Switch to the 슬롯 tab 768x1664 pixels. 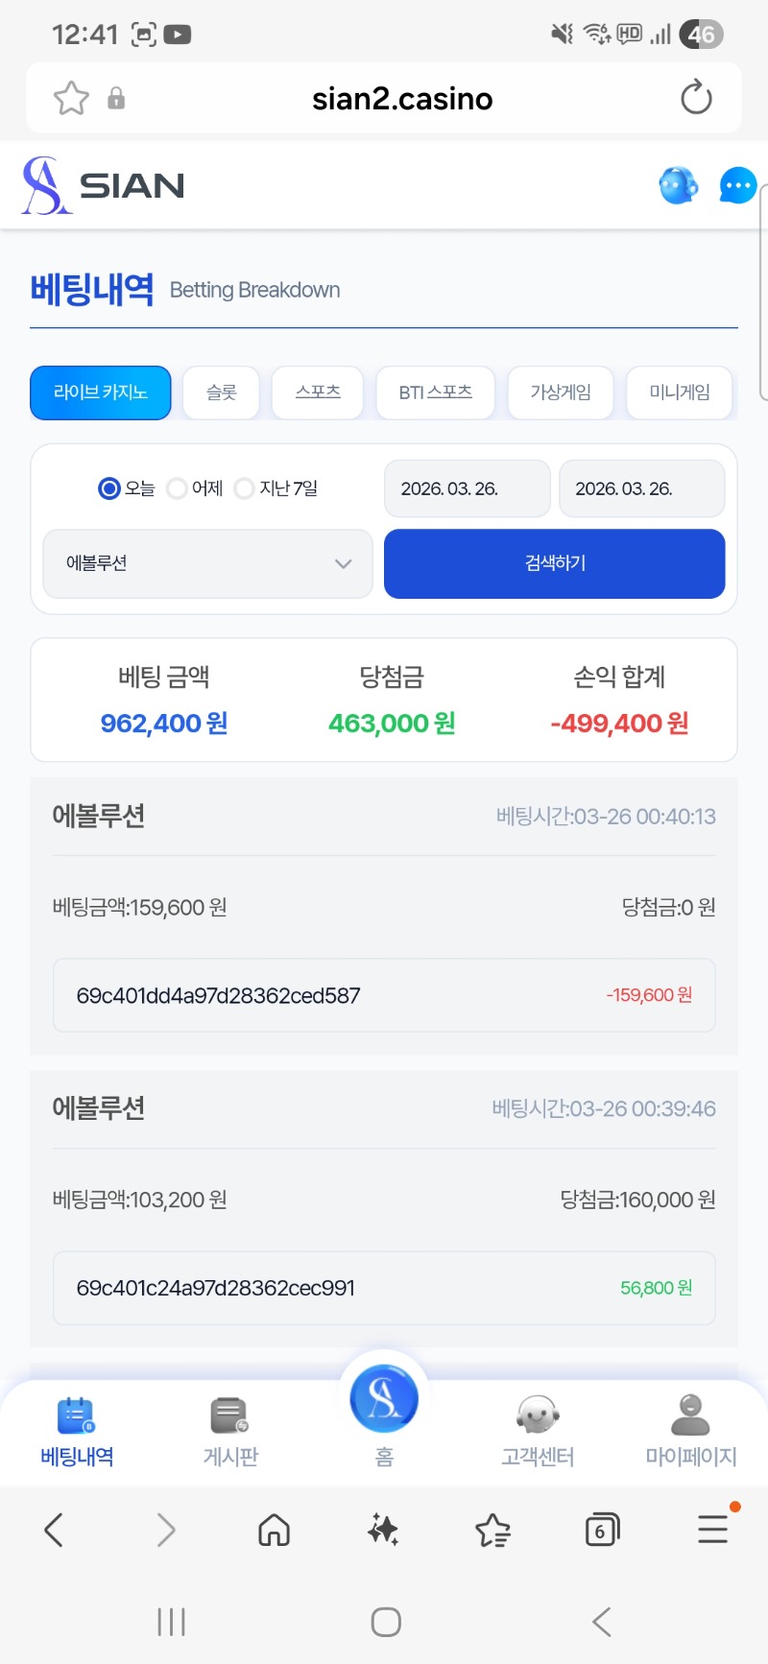point(221,392)
